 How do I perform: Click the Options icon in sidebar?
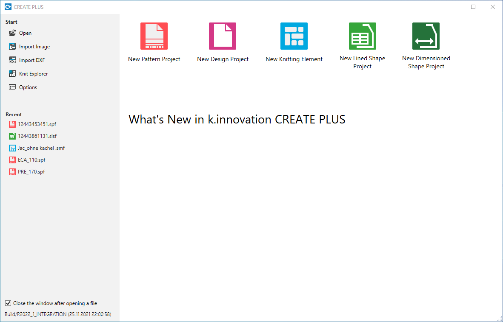click(x=12, y=87)
